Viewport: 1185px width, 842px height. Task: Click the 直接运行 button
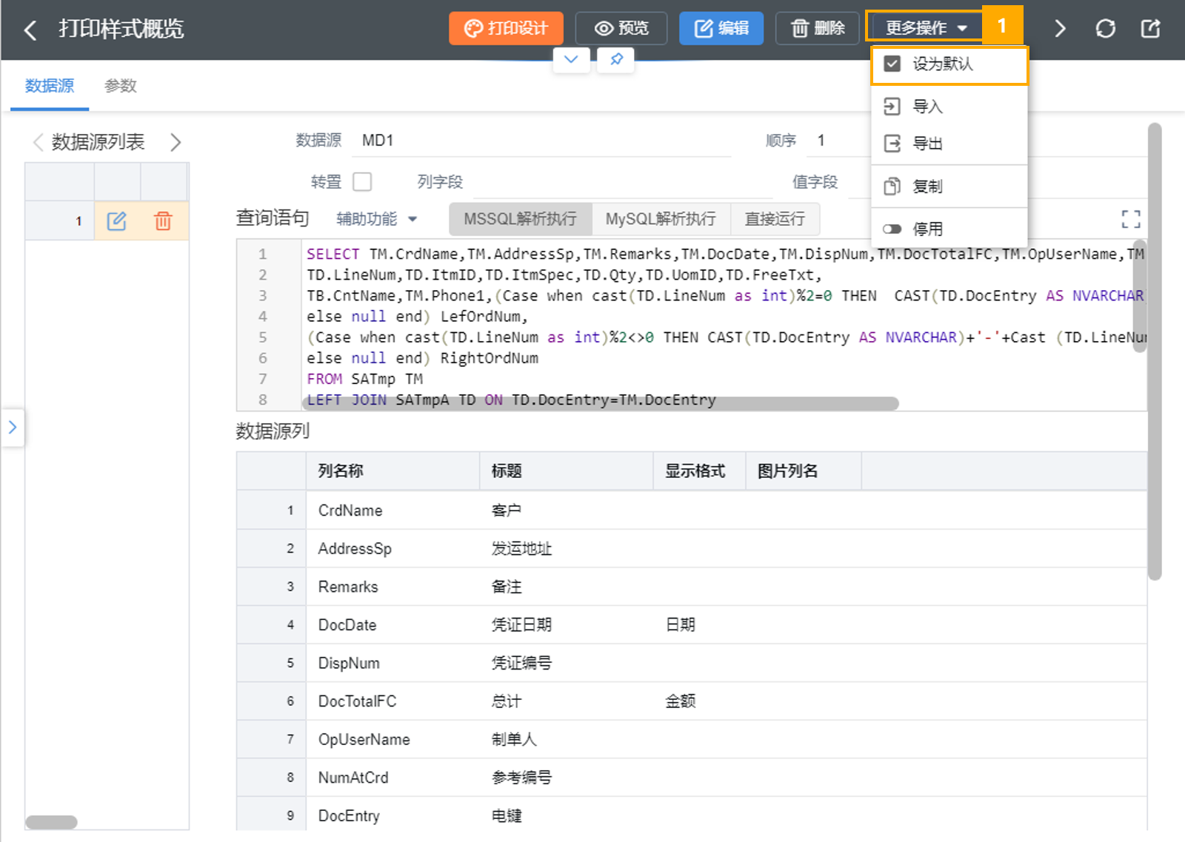pyautogui.click(x=775, y=219)
